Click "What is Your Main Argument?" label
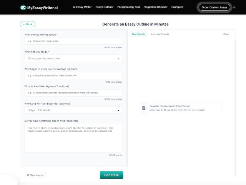 47,86
